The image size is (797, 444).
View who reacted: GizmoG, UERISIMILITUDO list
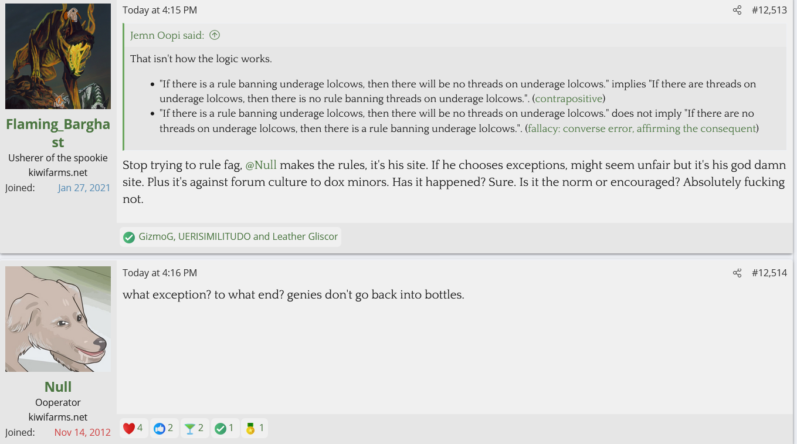(x=238, y=237)
